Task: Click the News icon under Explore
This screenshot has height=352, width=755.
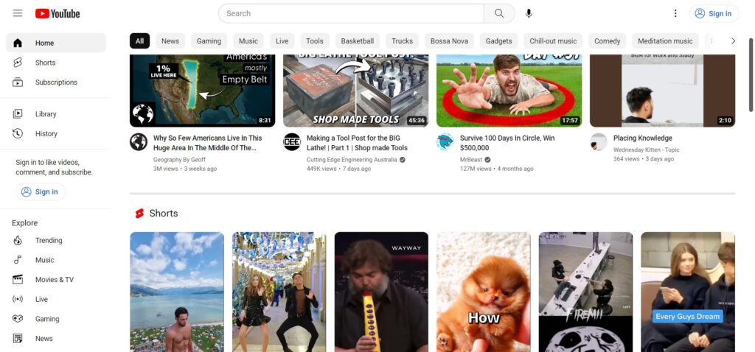Action: (x=18, y=339)
